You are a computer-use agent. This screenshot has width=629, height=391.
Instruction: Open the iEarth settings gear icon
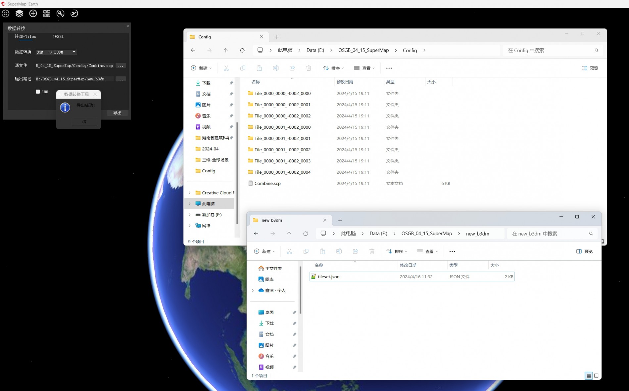click(x=6, y=14)
